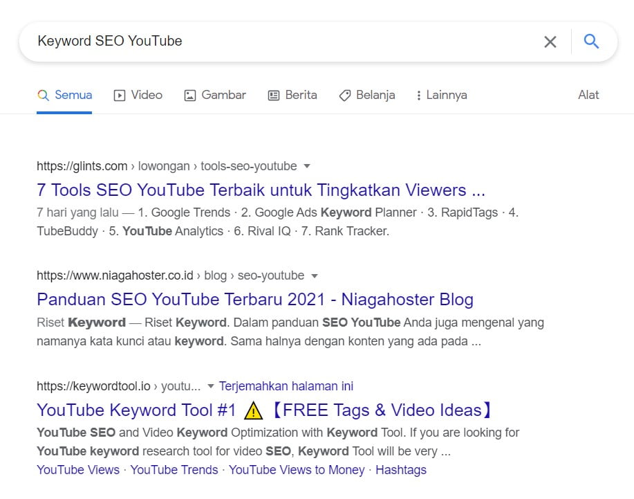This screenshot has height=499, width=634.
Task: Click the warning triangle emoji in third result title
Action: (254, 411)
